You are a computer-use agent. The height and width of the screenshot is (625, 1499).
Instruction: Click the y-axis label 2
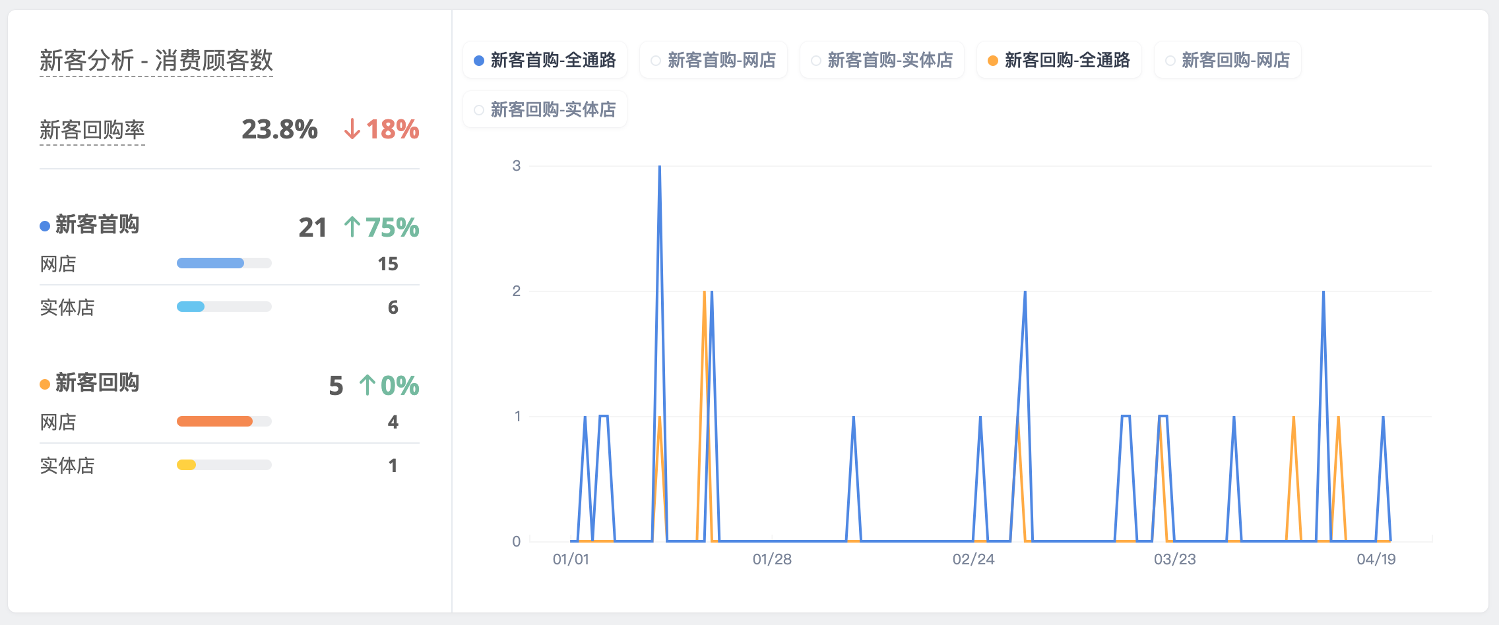[x=517, y=291]
